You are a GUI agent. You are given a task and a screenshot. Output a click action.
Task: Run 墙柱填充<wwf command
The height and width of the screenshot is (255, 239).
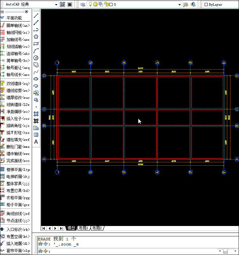point(15,140)
